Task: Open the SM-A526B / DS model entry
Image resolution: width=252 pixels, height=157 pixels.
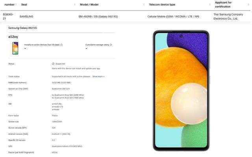Action: click(98, 16)
